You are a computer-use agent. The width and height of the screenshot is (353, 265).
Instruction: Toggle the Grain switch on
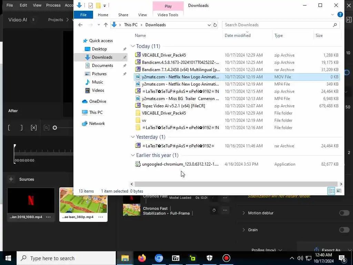(344, 230)
